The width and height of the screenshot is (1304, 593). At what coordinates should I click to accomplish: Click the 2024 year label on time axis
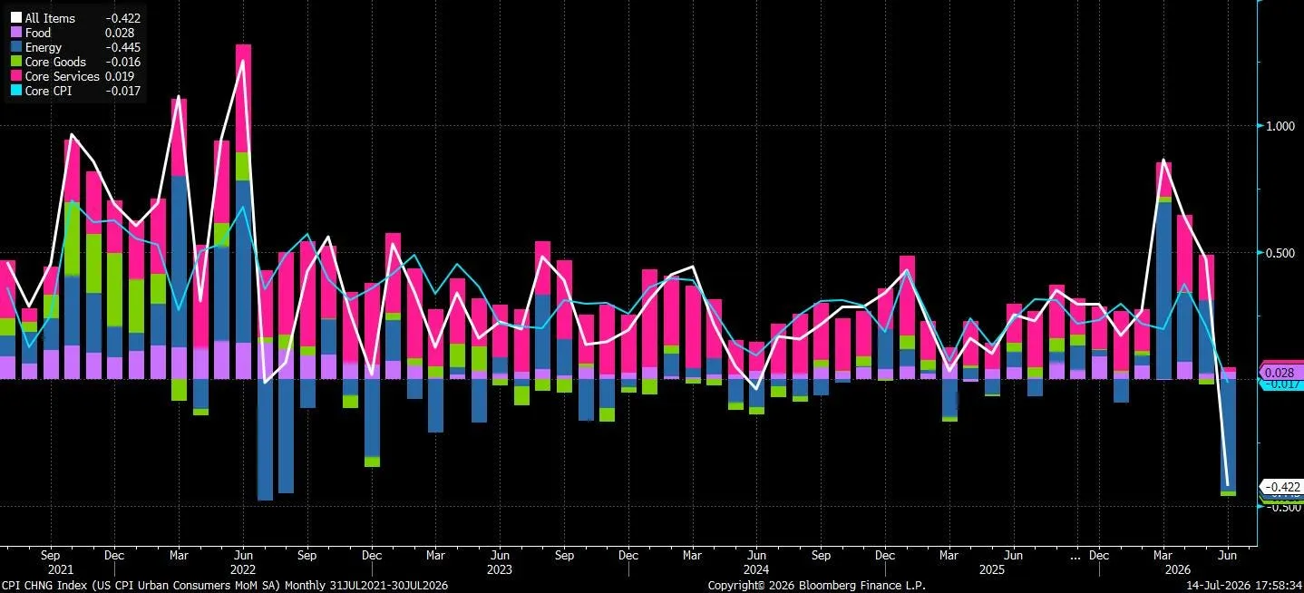(x=755, y=571)
